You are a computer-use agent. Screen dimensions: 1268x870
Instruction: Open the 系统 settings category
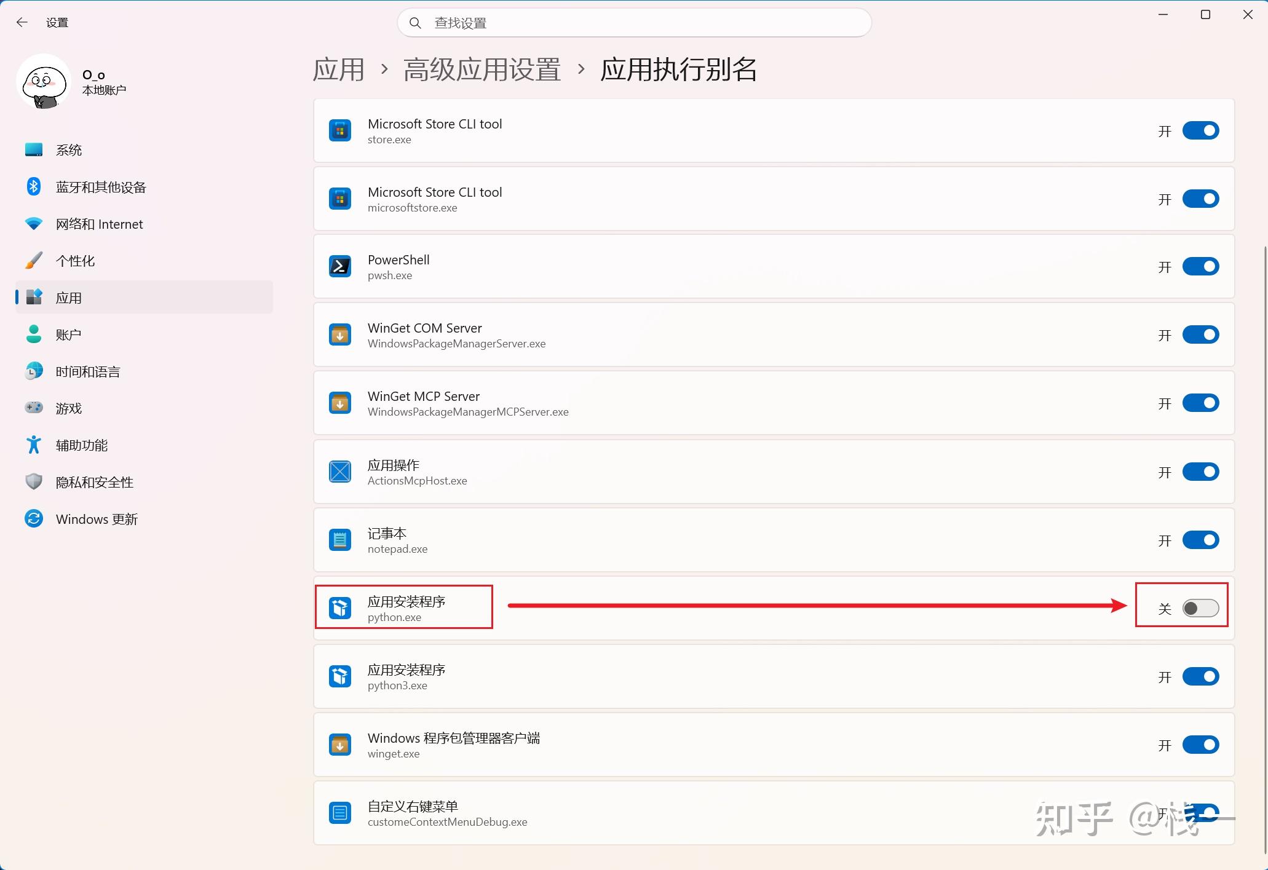tap(144, 150)
